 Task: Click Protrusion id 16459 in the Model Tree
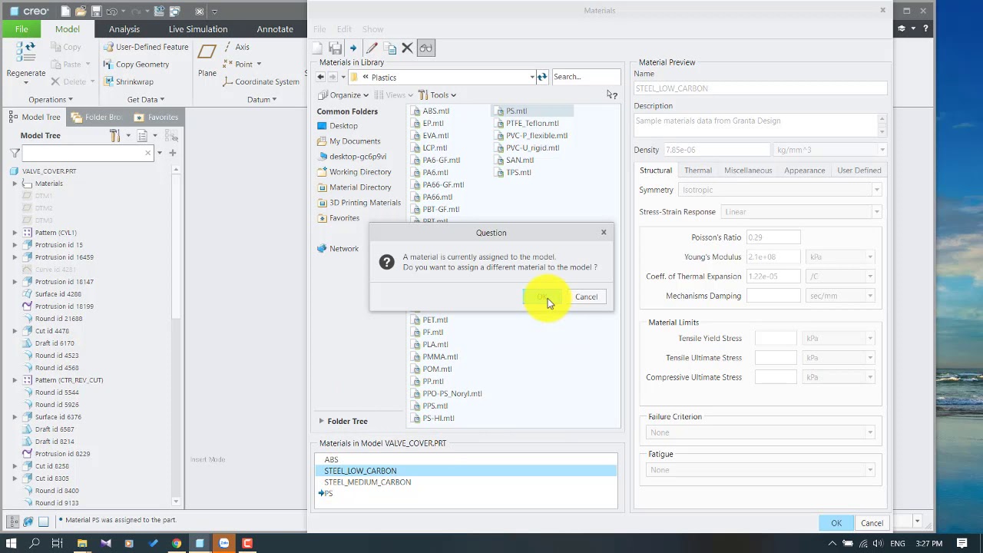point(58,257)
